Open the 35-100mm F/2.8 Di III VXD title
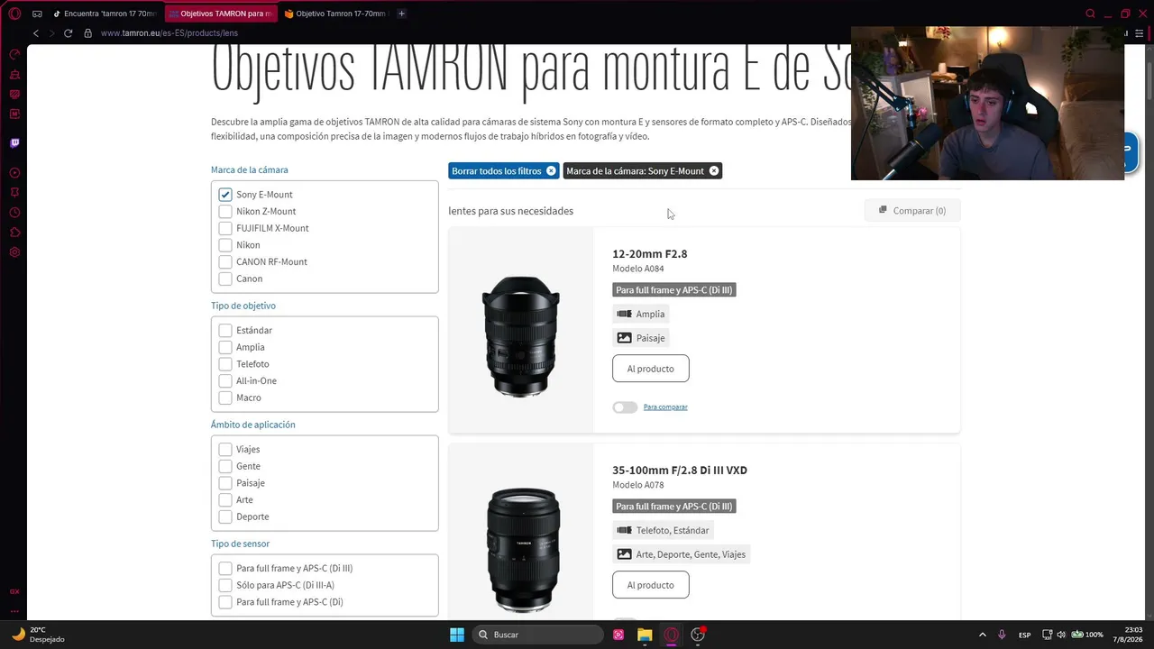 (680, 471)
